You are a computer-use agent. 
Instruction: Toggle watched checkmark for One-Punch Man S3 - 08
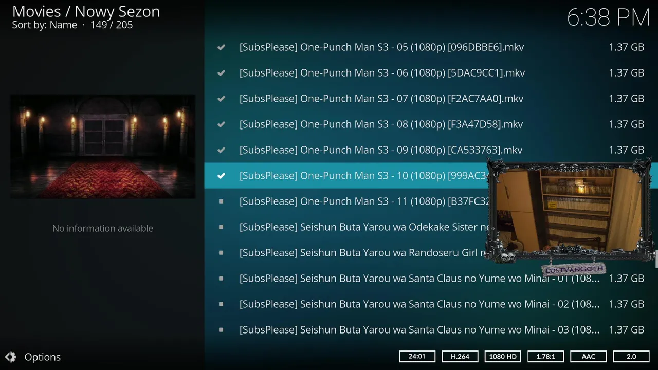[221, 124]
